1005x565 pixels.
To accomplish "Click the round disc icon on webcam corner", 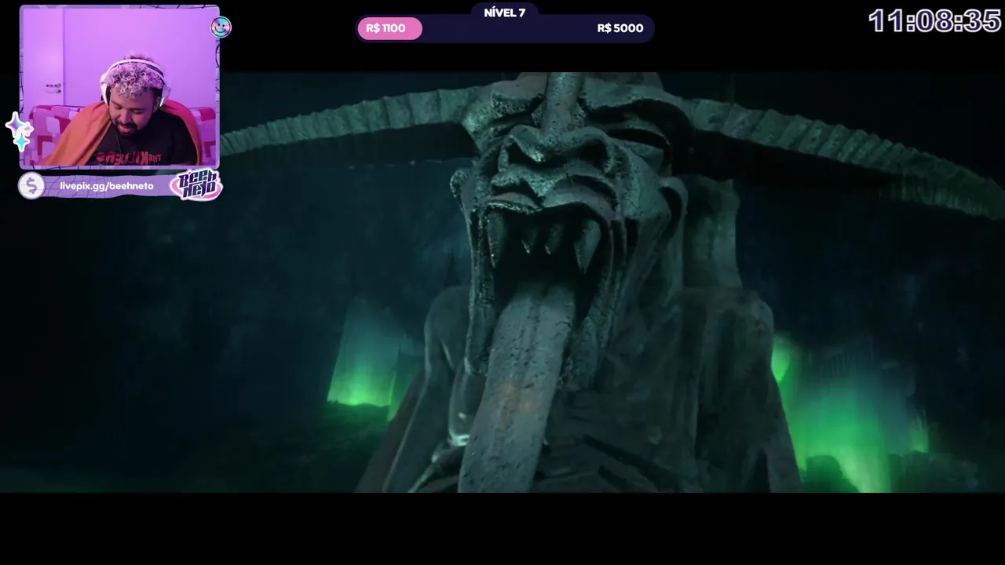I will point(221,28).
